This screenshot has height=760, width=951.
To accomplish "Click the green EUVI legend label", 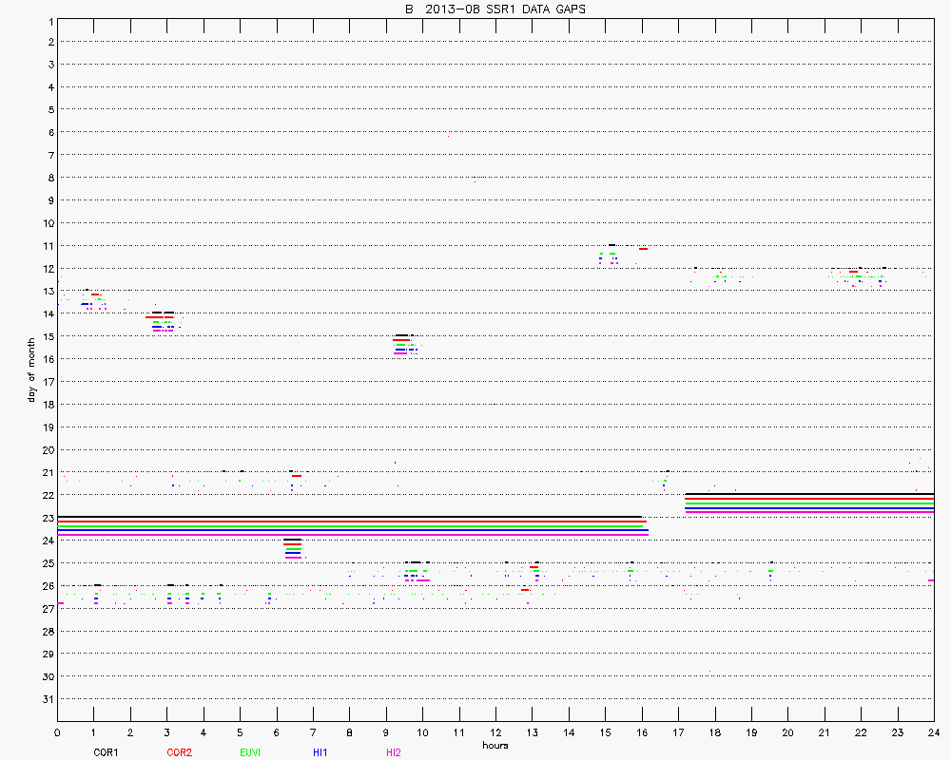I will pos(251,752).
